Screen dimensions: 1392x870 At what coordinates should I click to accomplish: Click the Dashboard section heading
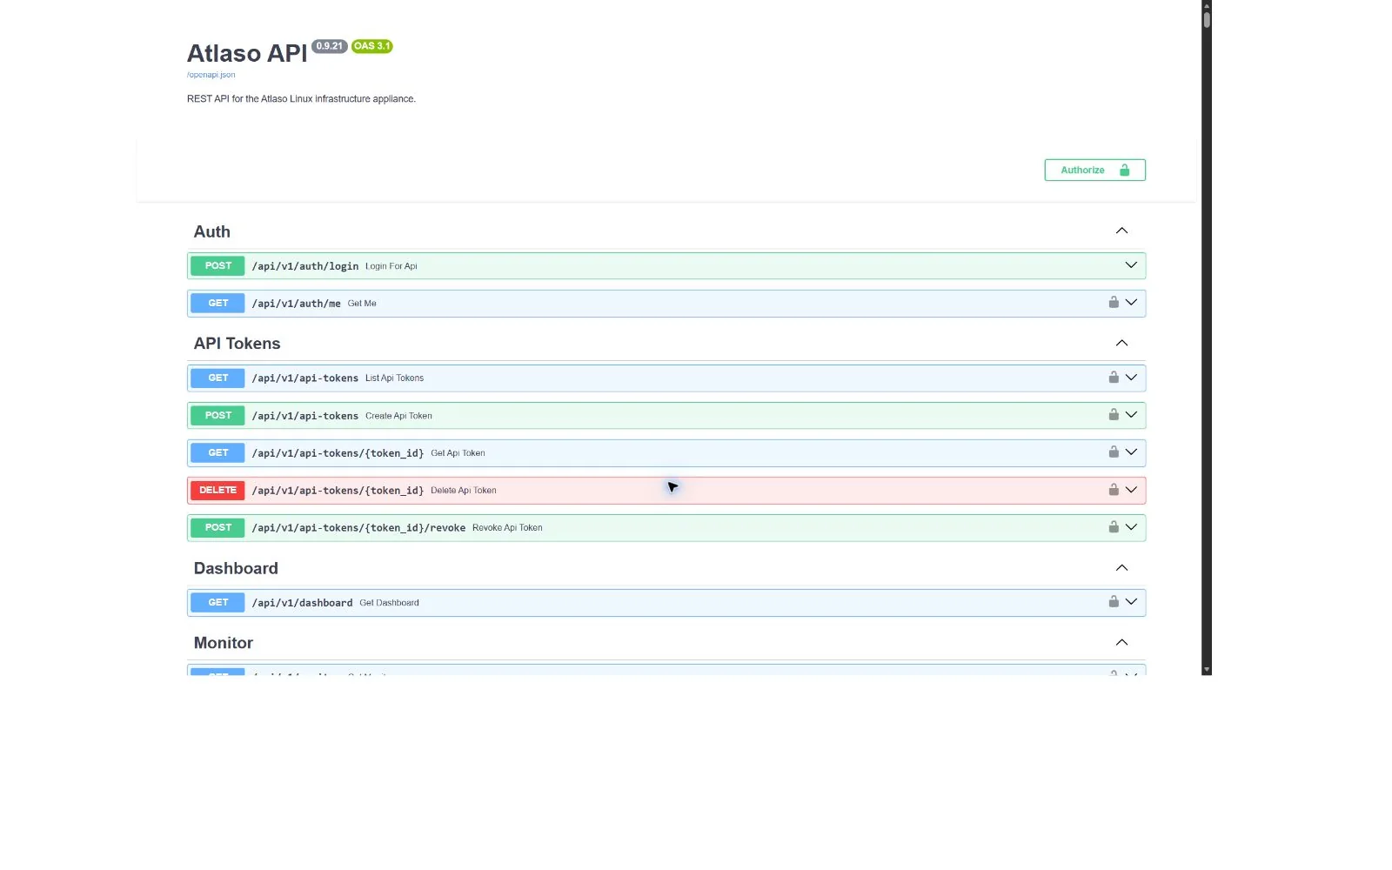click(x=236, y=568)
